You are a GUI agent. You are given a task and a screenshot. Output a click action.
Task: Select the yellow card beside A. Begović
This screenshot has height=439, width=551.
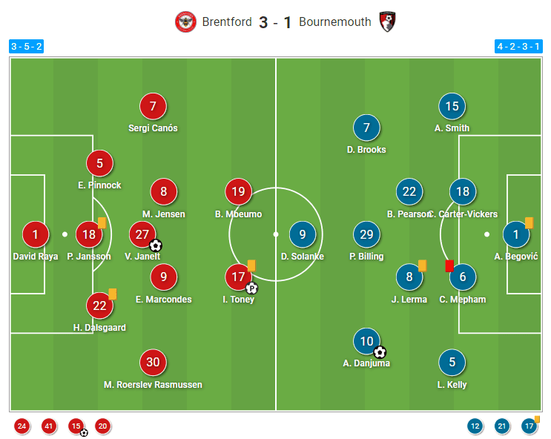pos(529,222)
